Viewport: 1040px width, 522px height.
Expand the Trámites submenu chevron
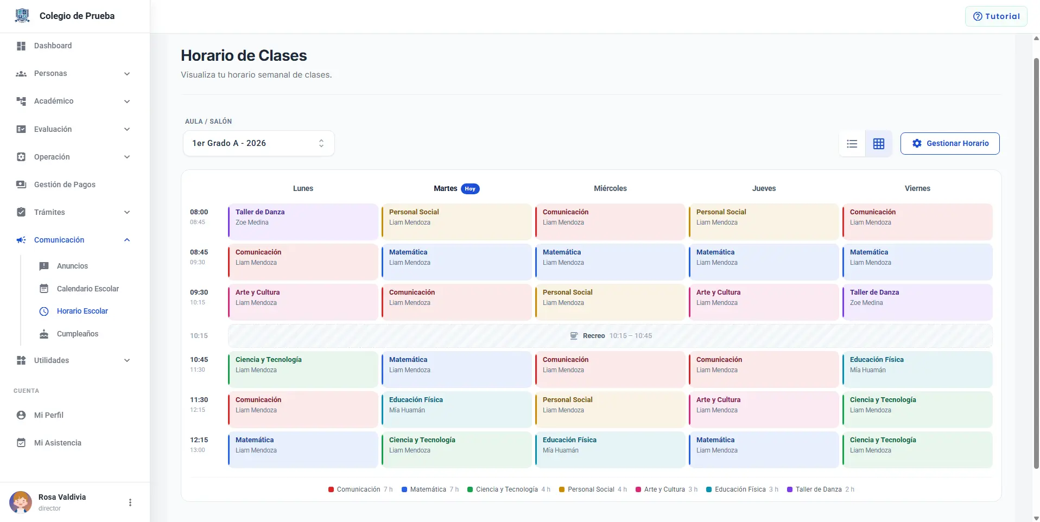(x=127, y=212)
